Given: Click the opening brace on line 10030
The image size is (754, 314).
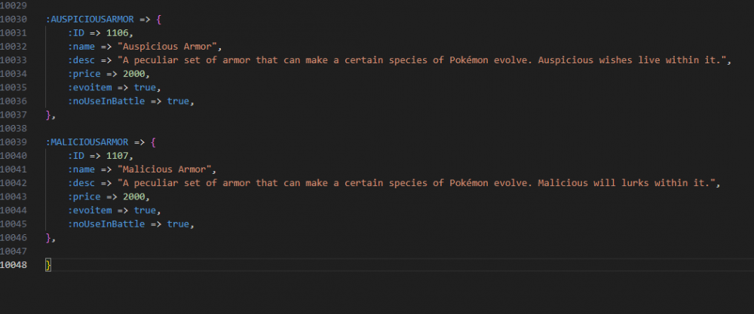Looking at the screenshot, I should [158, 20].
